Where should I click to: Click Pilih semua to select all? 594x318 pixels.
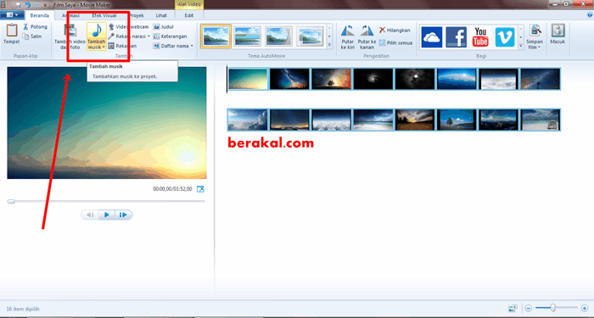[395, 42]
